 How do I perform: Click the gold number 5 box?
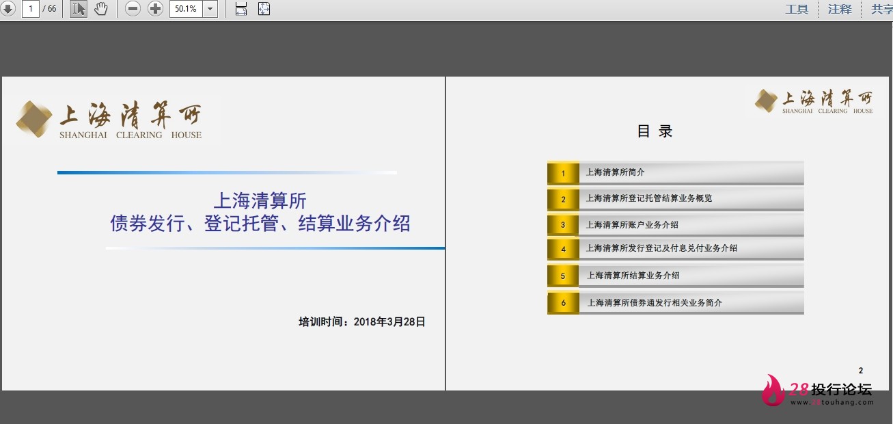(x=563, y=276)
